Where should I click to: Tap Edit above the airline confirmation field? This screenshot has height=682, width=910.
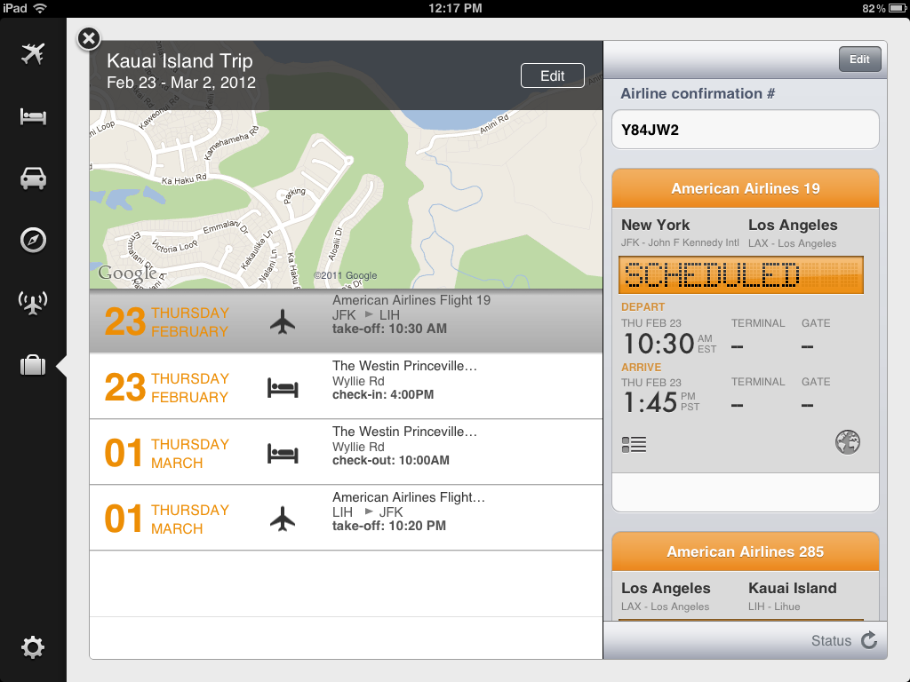pos(859,59)
